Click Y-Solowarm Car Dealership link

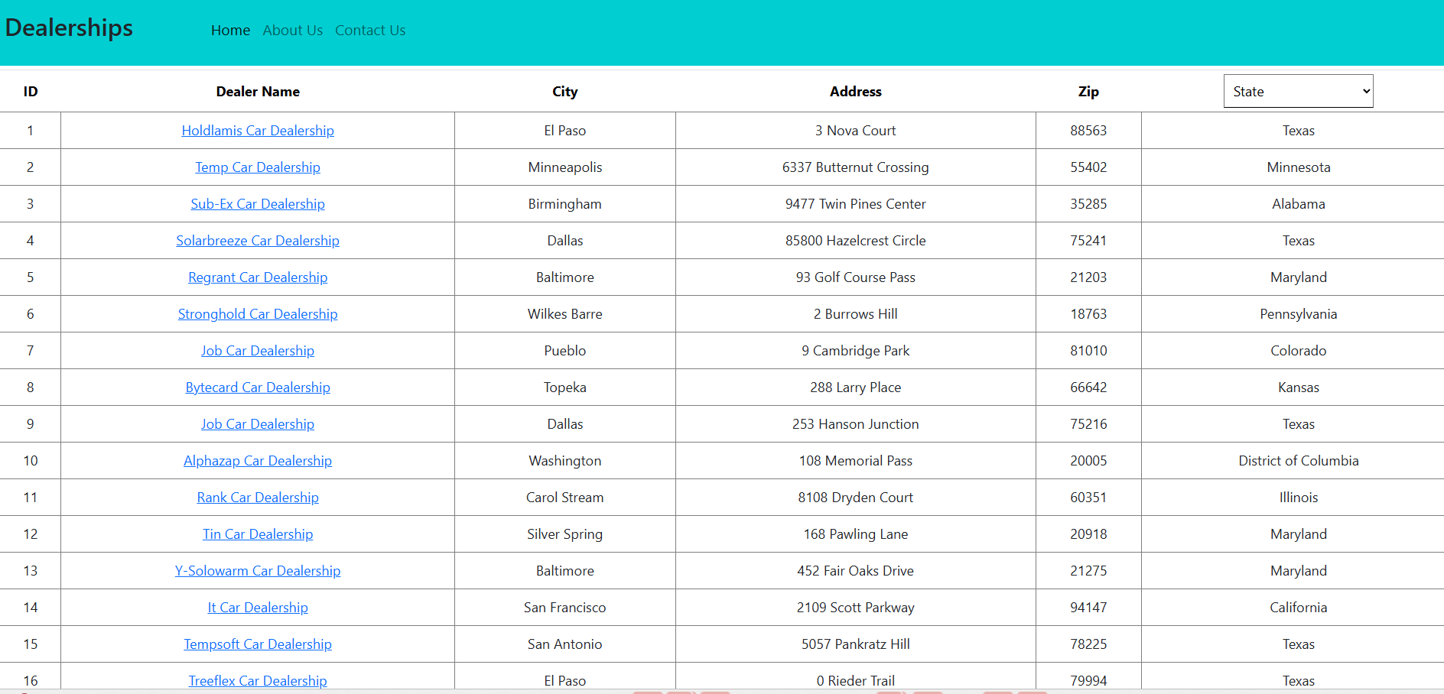(x=258, y=571)
